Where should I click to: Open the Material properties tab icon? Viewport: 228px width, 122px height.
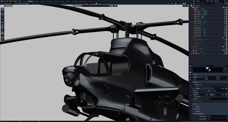190,101
